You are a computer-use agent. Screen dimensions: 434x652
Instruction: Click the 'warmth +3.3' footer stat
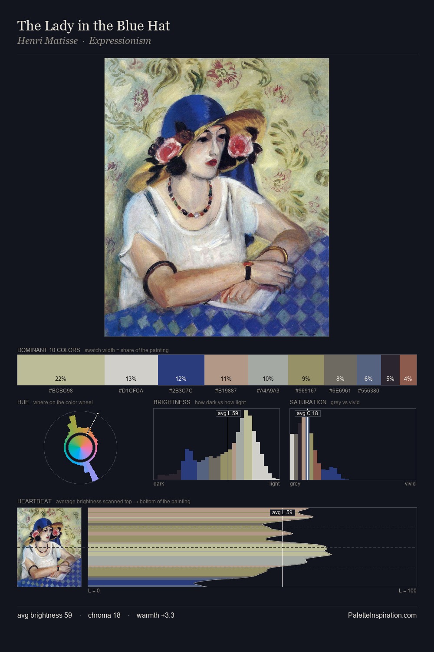[x=155, y=615]
